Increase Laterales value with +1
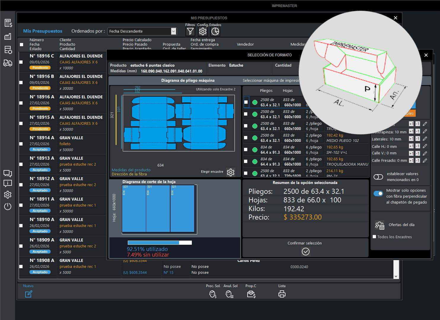The width and height of the screenshot is (440, 320). 411,139
